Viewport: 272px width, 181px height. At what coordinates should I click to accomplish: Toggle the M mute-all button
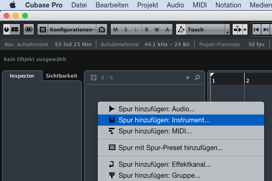coord(115,30)
